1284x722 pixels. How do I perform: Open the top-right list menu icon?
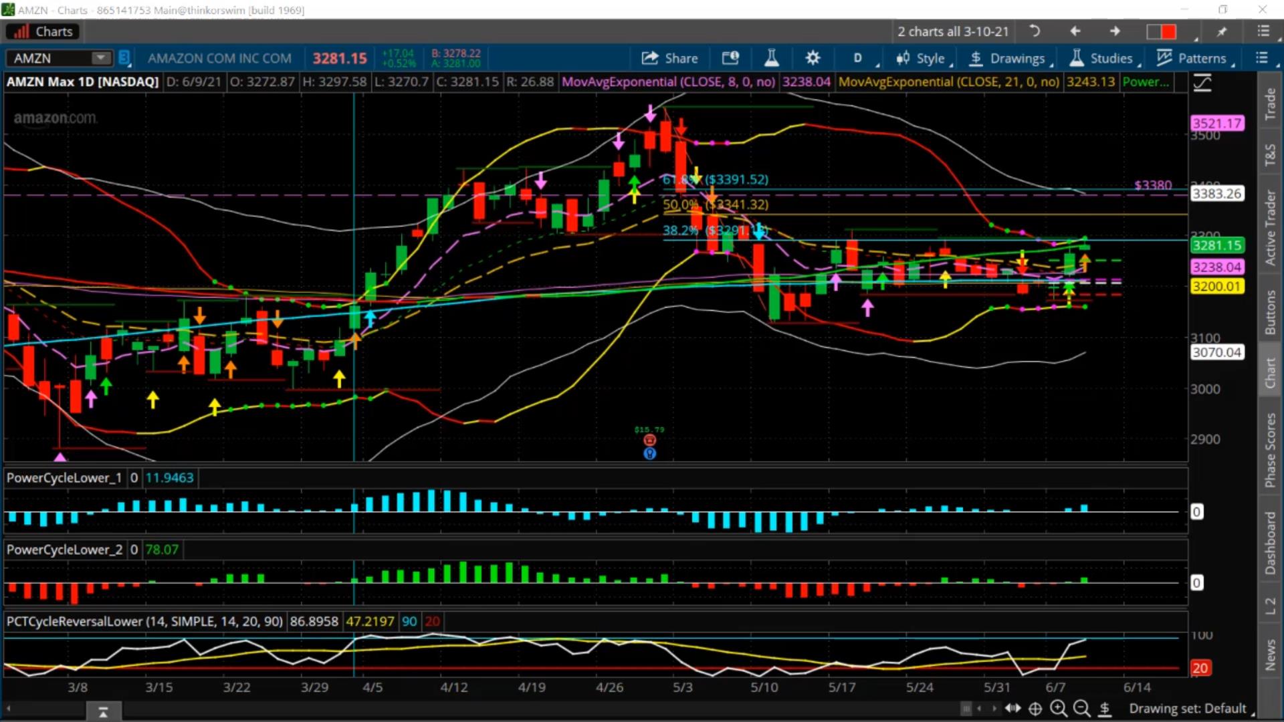[1263, 31]
